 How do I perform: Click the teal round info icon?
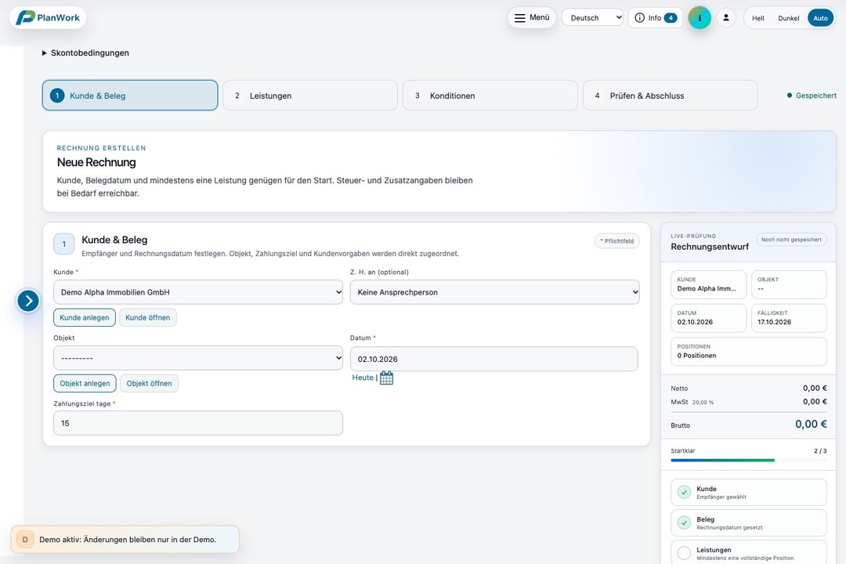700,18
